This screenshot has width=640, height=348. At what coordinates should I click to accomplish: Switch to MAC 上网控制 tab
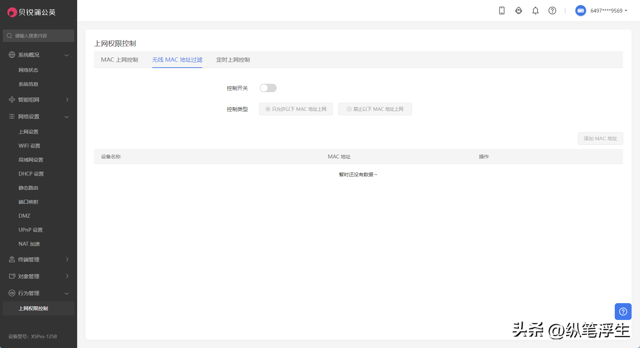coord(120,60)
